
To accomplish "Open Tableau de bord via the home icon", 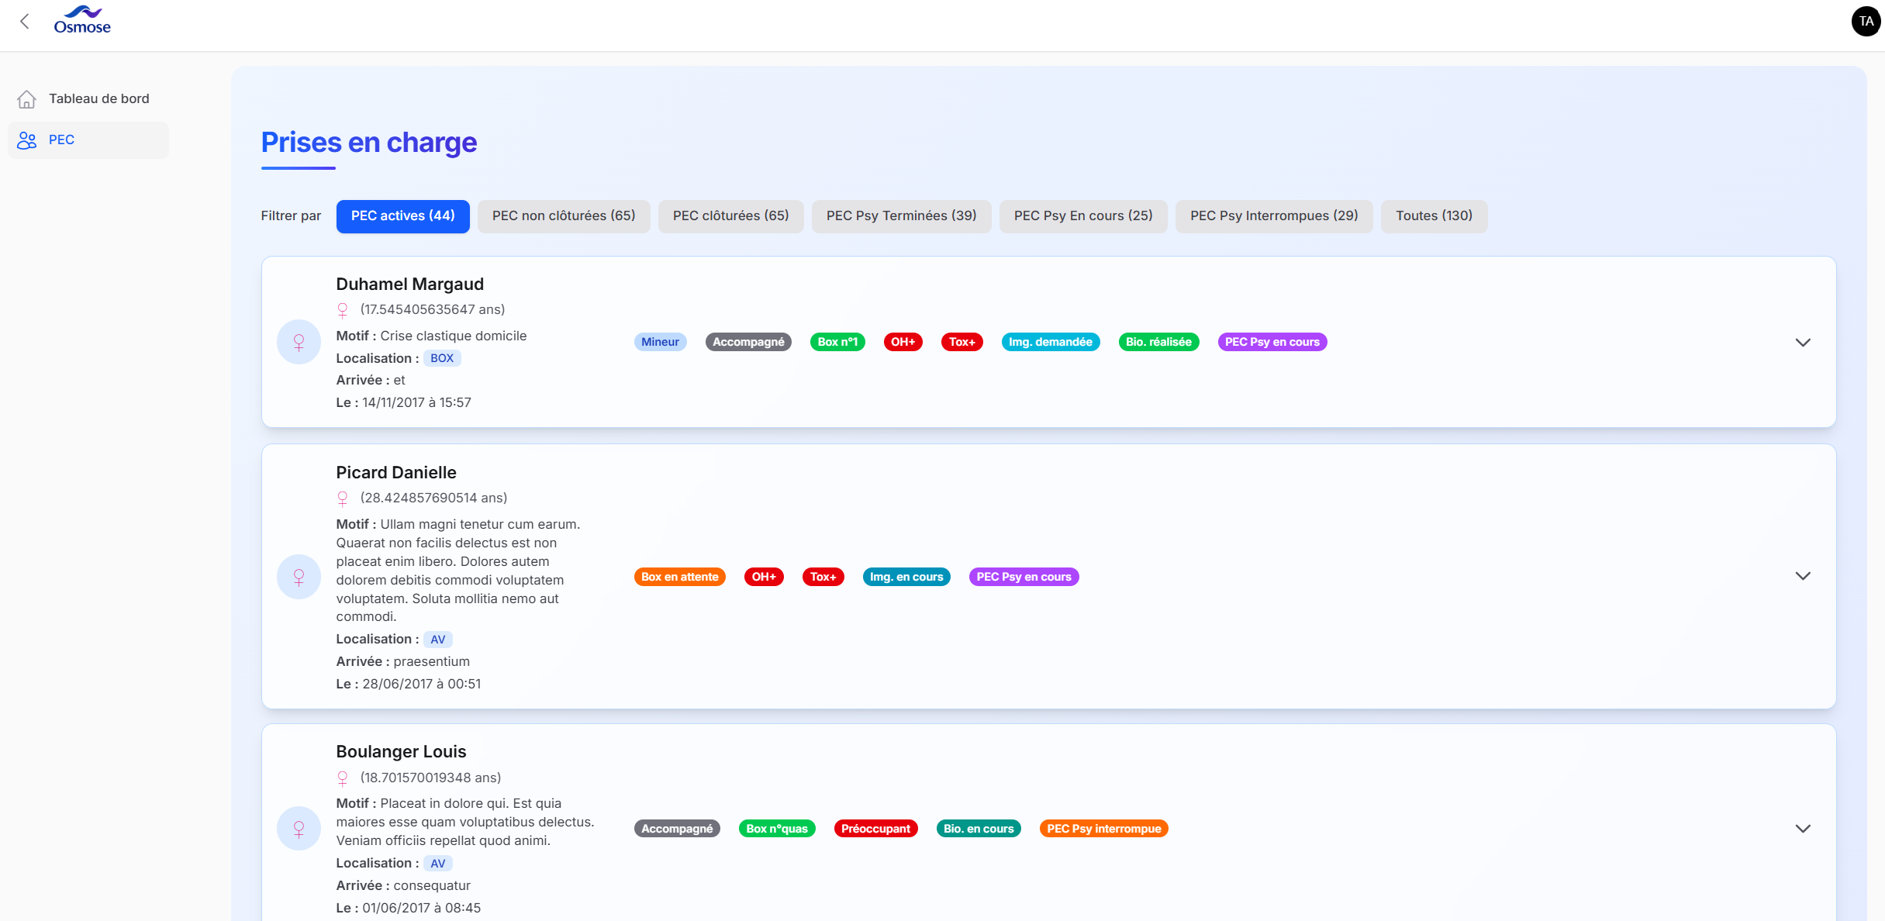I will tap(28, 98).
